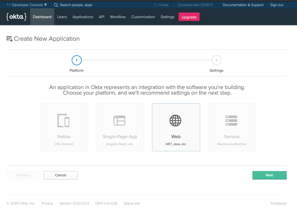Screen dimensions: 297x216
Task: Click the pink Upgrade button
Action: pos(189,17)
